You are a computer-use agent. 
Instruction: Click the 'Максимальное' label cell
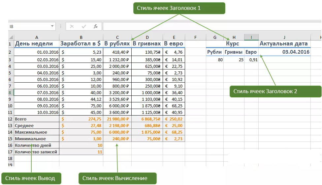(x=37, y=132)
